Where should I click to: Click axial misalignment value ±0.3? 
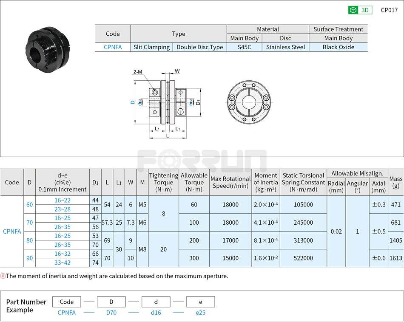click(378, 205)
